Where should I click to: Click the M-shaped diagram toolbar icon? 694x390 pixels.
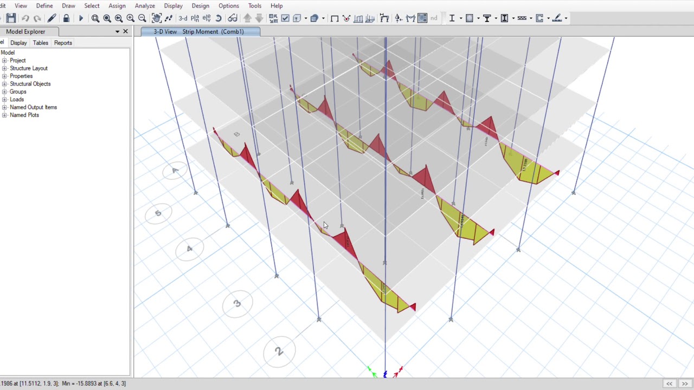(410, 18)
